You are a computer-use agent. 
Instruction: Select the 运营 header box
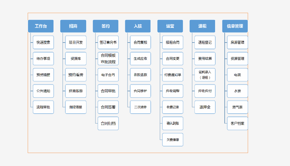[170, 26]
